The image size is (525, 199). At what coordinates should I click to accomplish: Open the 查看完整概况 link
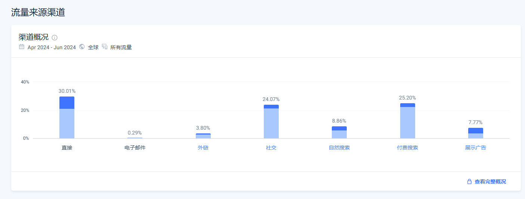coord(490,181)
